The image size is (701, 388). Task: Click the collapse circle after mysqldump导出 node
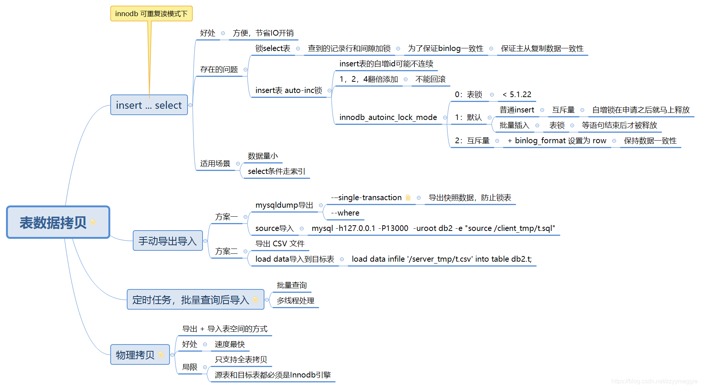(x=321, y=205)
